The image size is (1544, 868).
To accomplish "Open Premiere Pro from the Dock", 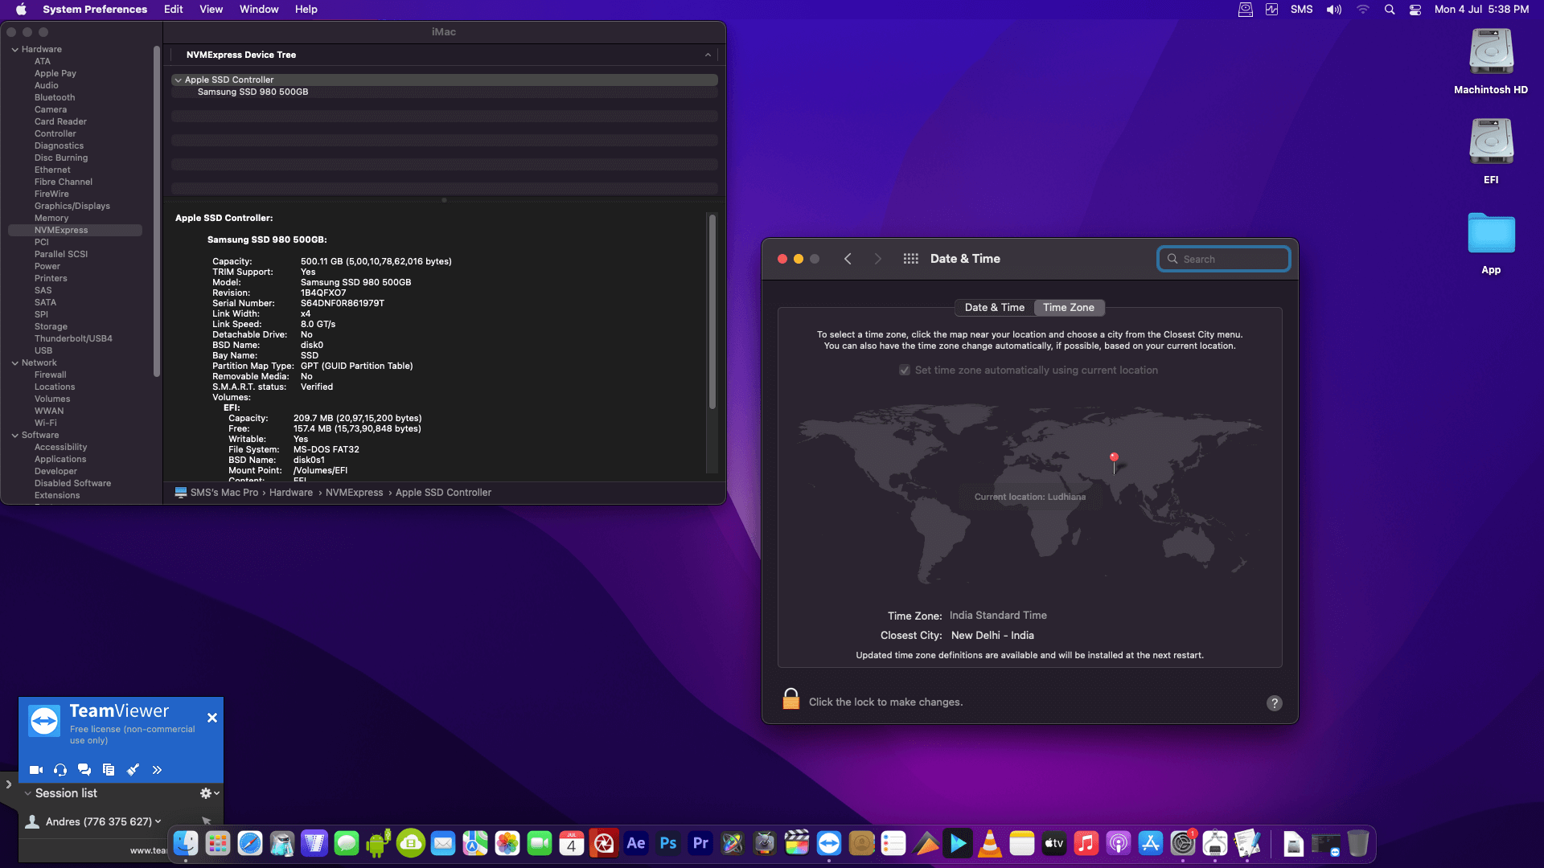I will tap(700, 843).
